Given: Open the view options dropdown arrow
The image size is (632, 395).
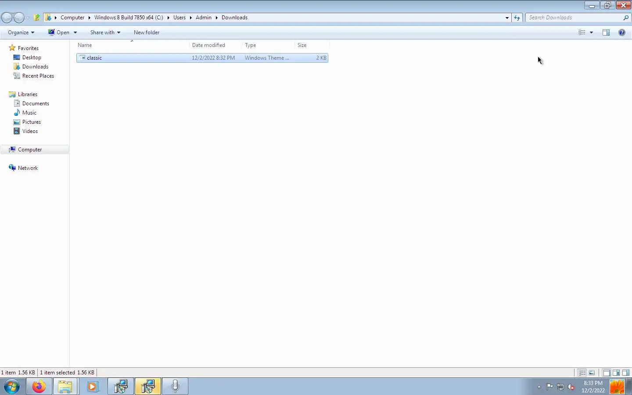Looking at the screenshot, I should click(x=591, y=32).
